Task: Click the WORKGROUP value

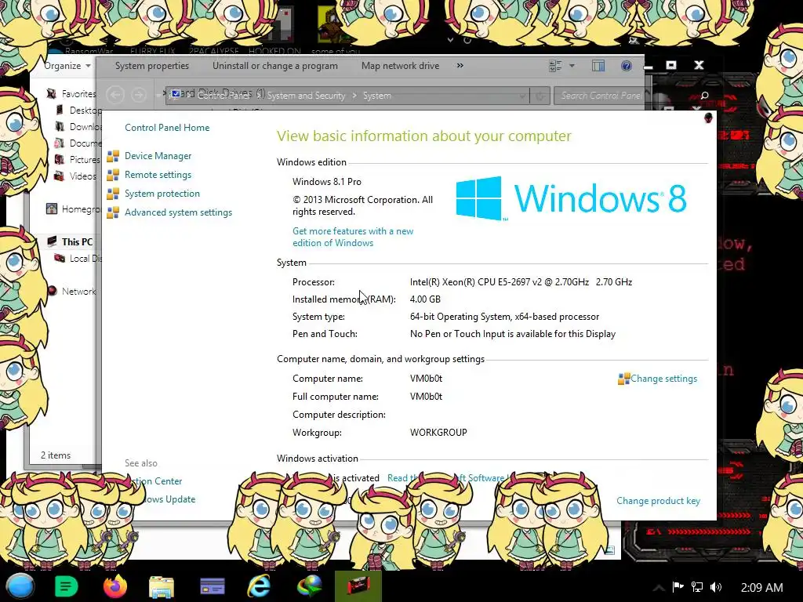Action: [x=438, y=433]
